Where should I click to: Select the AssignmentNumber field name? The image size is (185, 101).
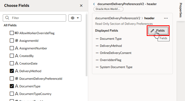click(x=33, y=48)
